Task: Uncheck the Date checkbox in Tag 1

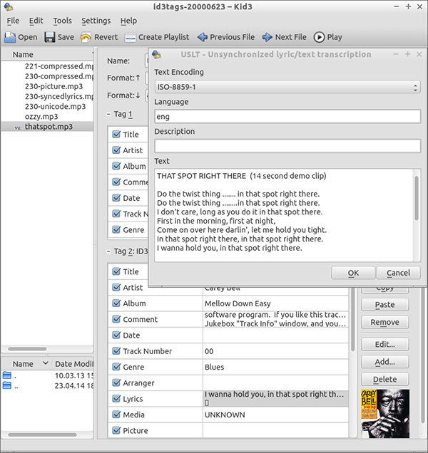Action: point(116,197)
